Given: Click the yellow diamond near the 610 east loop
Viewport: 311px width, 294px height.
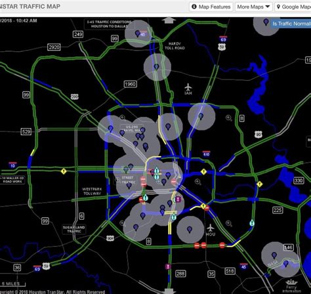Looking at the screenshot, I should (x=203, y=172).
